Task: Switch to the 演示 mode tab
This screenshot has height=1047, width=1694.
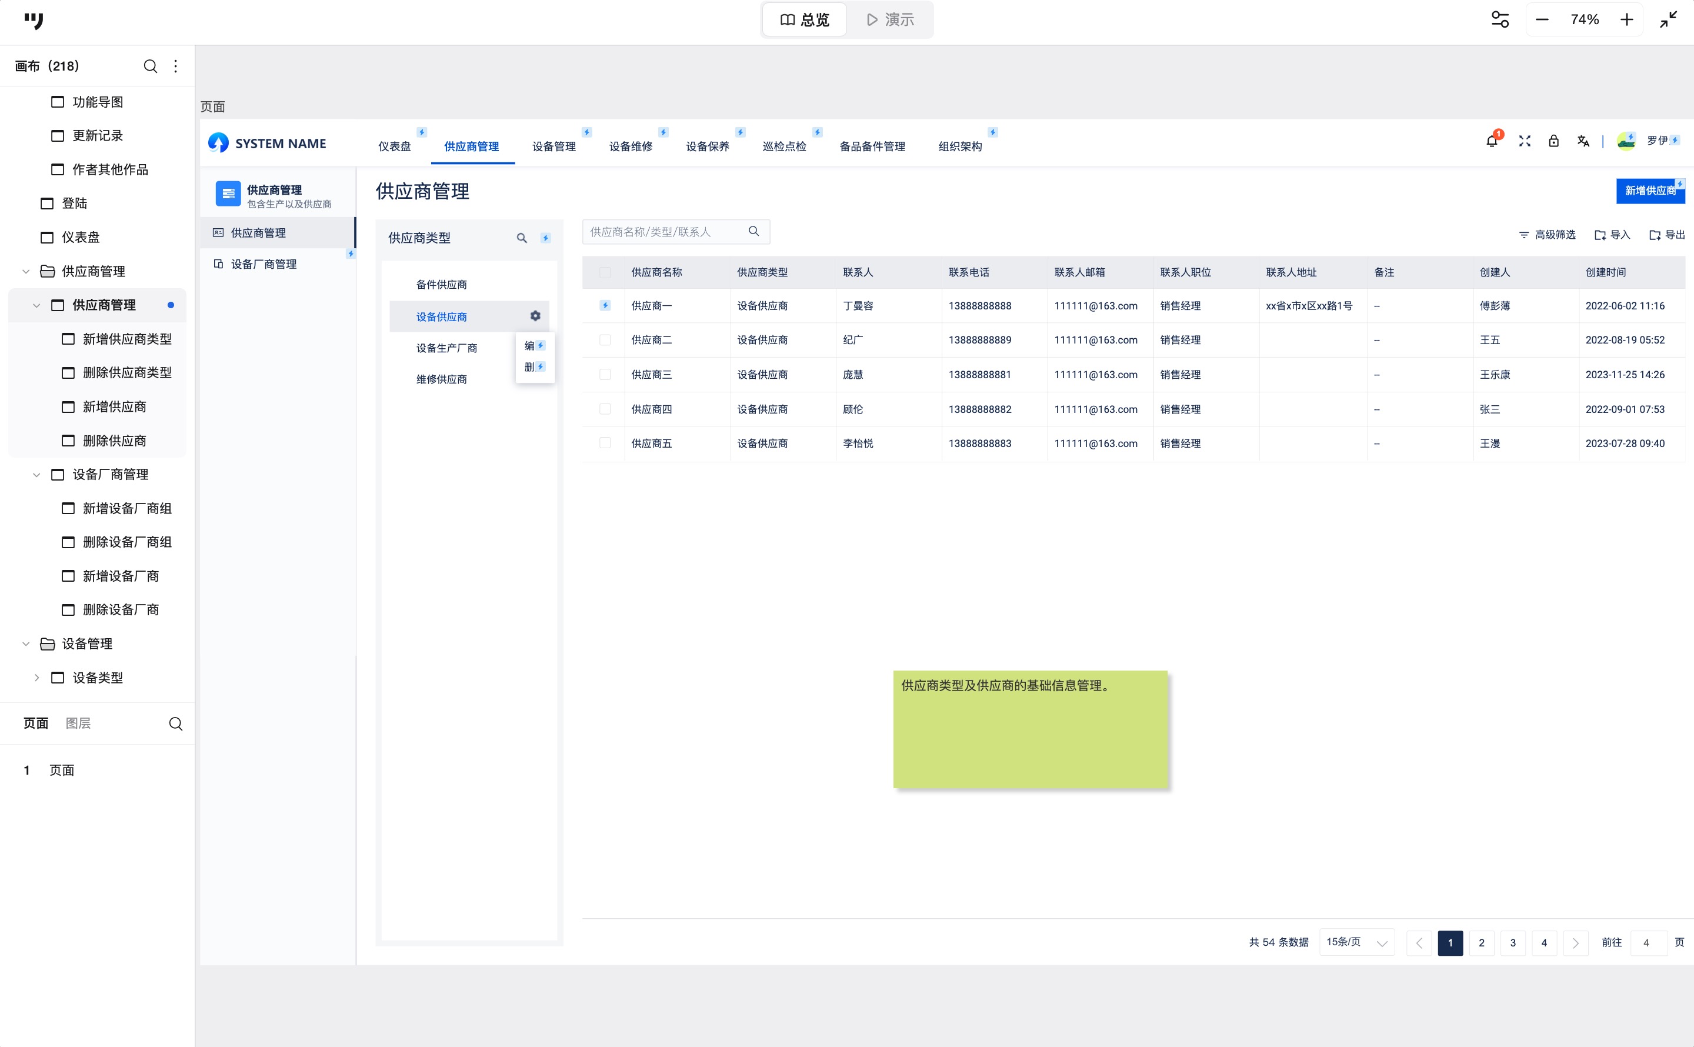Action: 891,19
